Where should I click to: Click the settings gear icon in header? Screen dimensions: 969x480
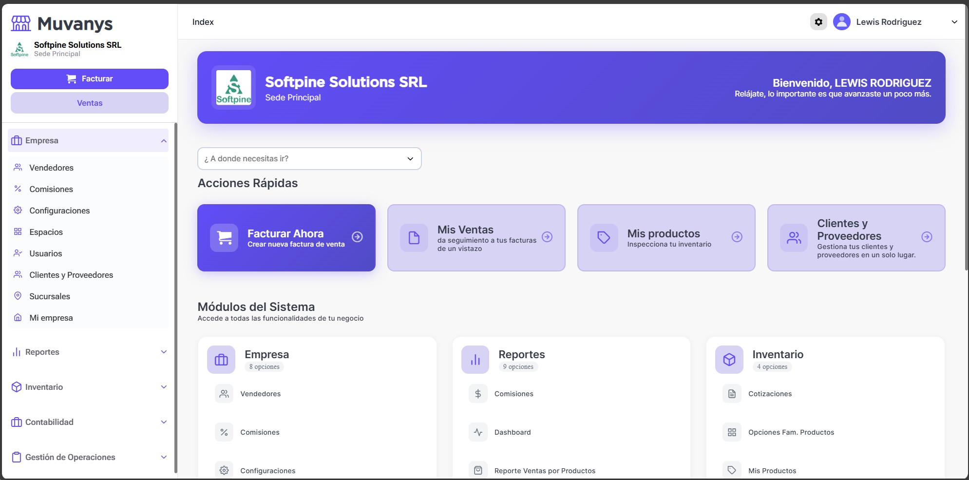click(818, 22)
